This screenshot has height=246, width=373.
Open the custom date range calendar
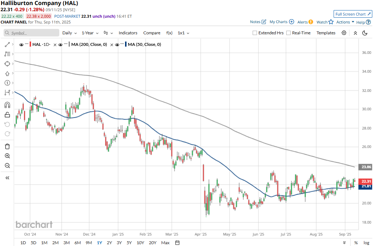pyautogui.click(x=177, y=243)
